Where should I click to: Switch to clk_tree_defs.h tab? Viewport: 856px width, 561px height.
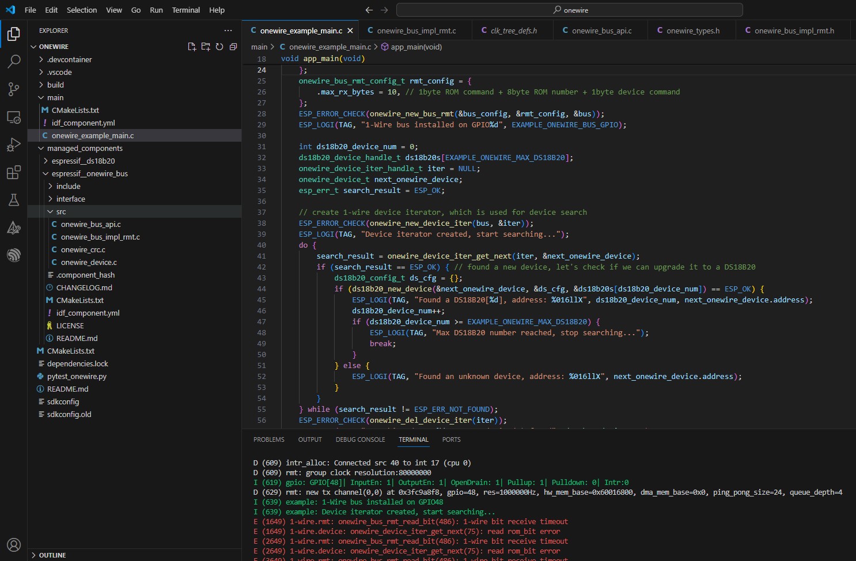click(513, 31)
